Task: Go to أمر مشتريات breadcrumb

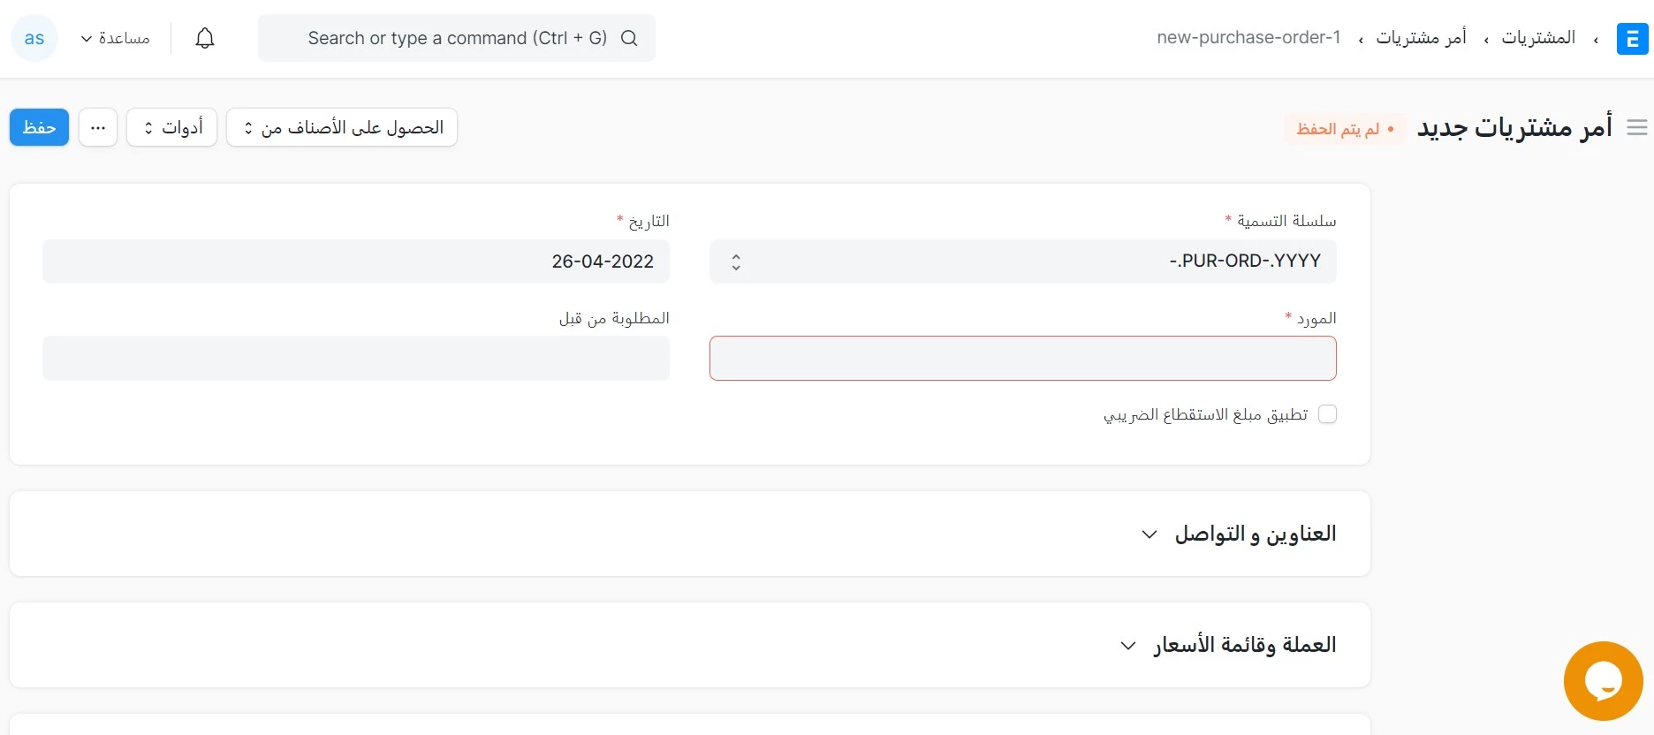Action: click(1421, 38)
